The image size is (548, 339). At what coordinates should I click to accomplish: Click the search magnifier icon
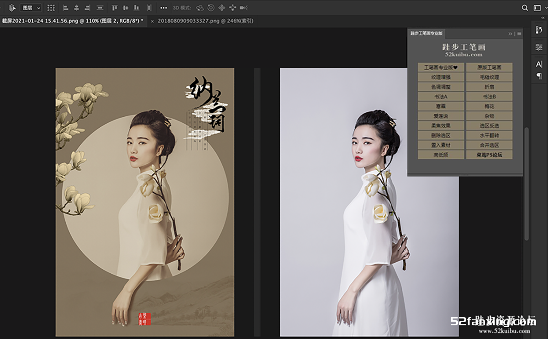pyautogui.click(x=525, y=8)
